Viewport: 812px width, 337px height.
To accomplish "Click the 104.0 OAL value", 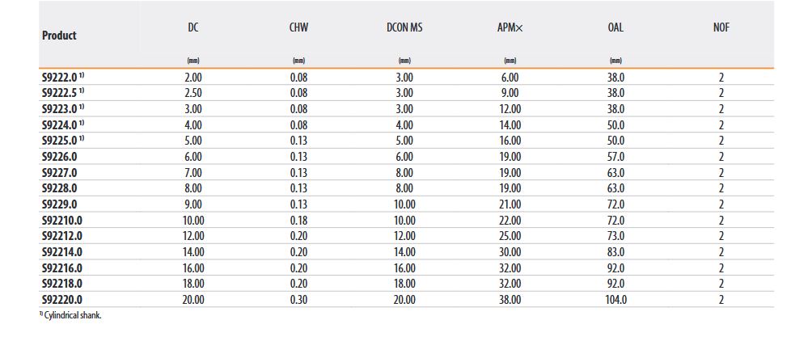I will pyautogui.click(x=615, y=299).
